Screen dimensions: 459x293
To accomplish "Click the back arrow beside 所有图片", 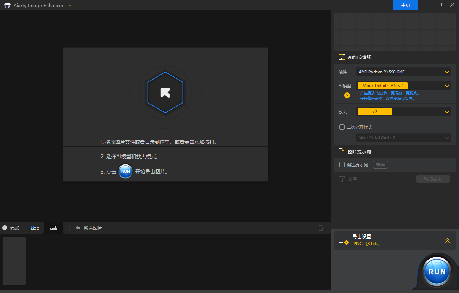I will click(x=78, y=228).
